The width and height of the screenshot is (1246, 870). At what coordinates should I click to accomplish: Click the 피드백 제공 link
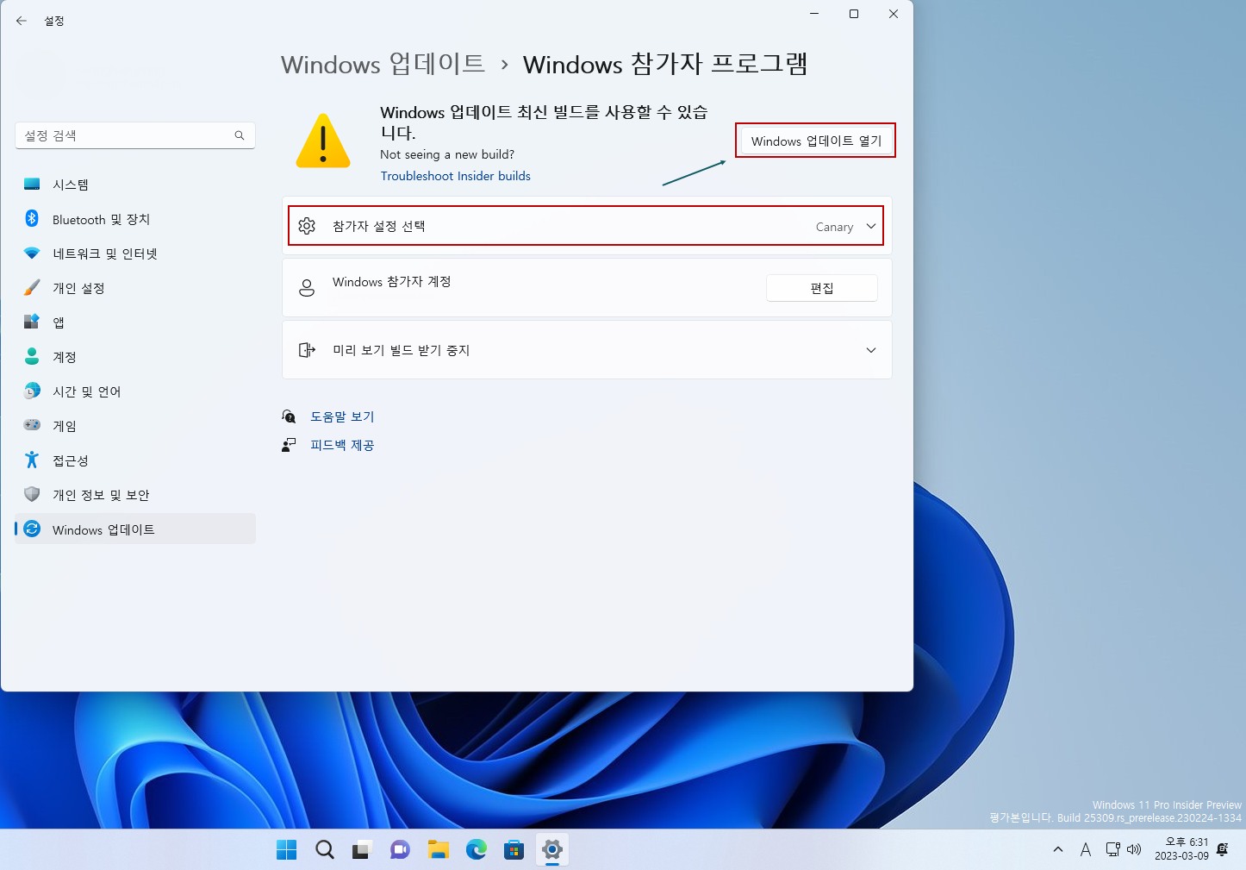pyautogui.click(x=342, y=445)
